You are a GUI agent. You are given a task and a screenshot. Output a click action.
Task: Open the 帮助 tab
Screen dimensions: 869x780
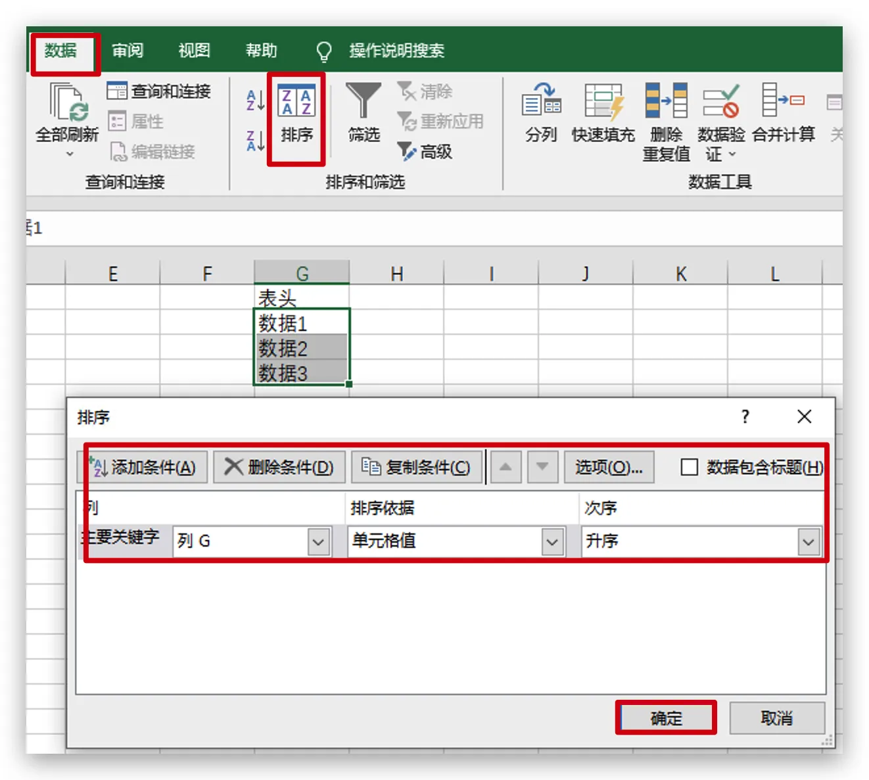(x=261, y=51)
